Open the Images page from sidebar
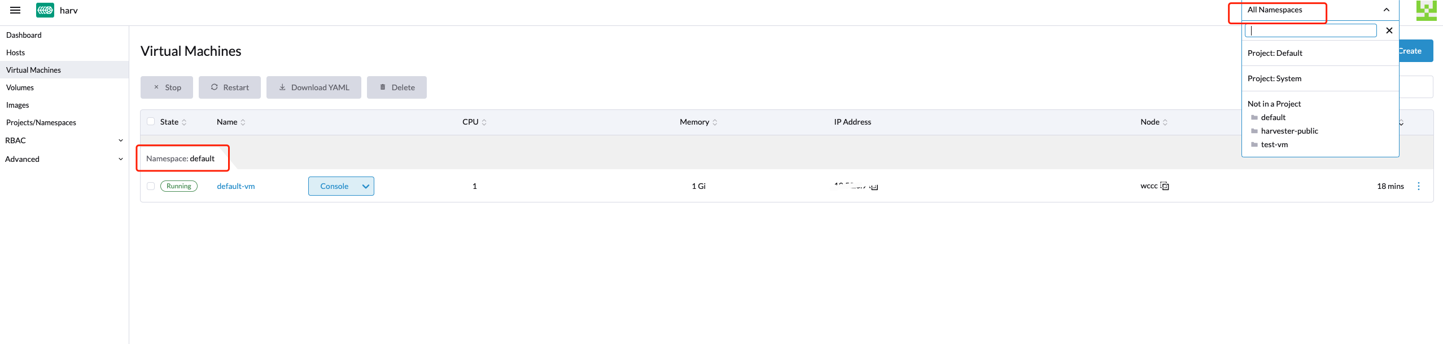 tap(18, 105)
